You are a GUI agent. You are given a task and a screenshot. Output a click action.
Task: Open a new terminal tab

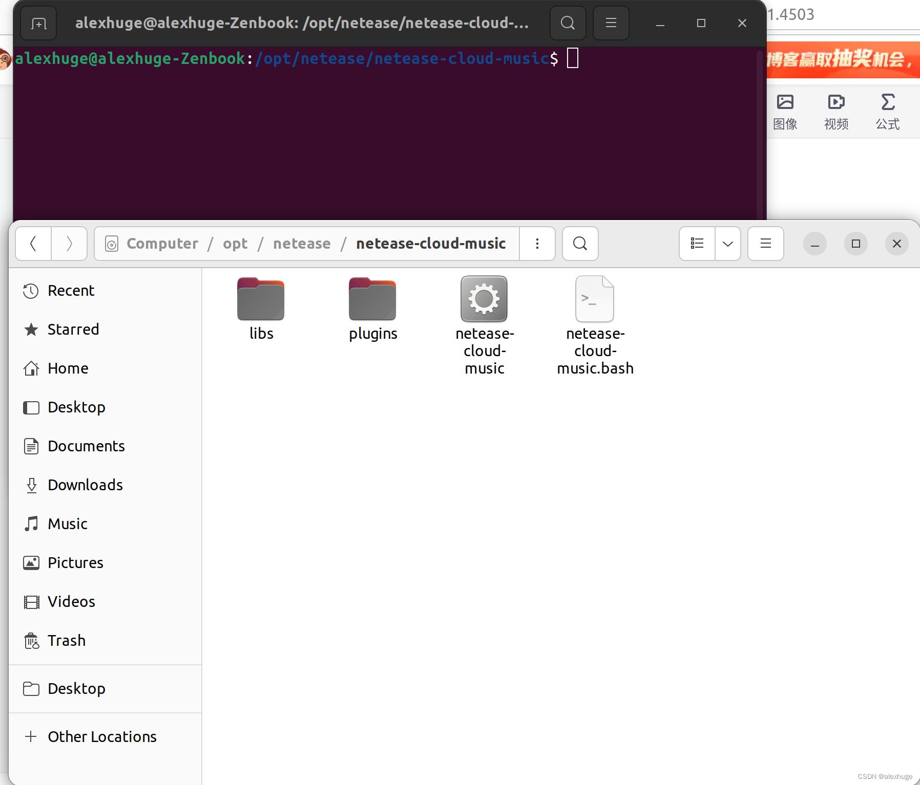[x=38, y=23]
